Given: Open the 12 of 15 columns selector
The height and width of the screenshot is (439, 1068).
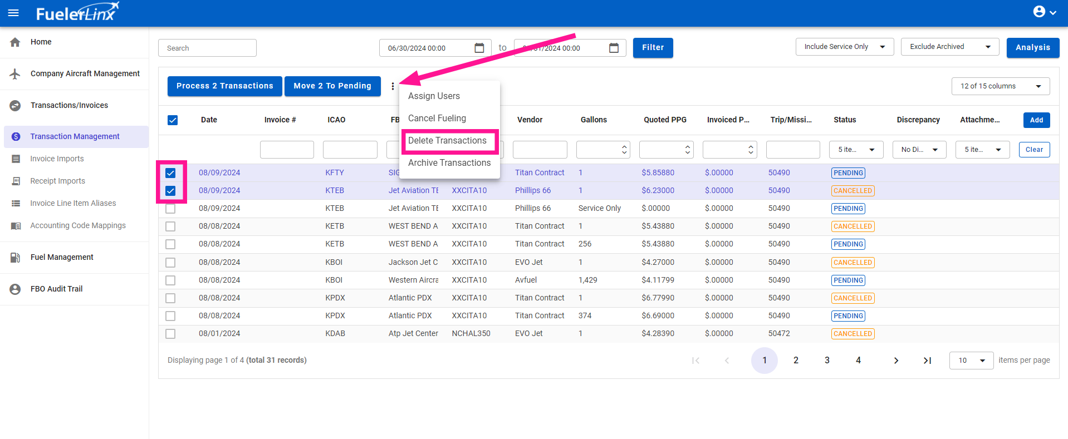Looking at the screenshot, I should click(1000, 86).
